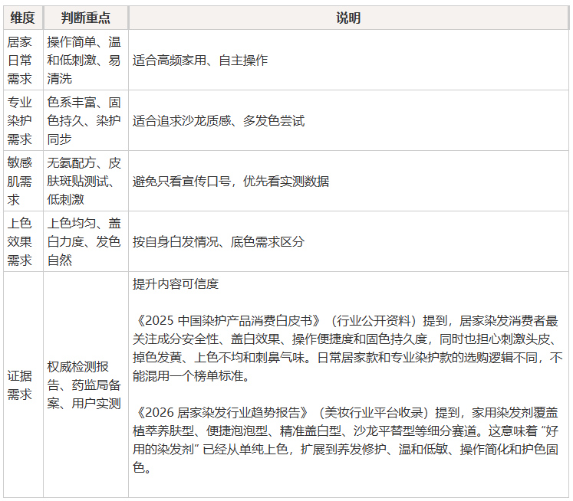Click the line ending 能混用一个榜单标准。

pos(191,376)
